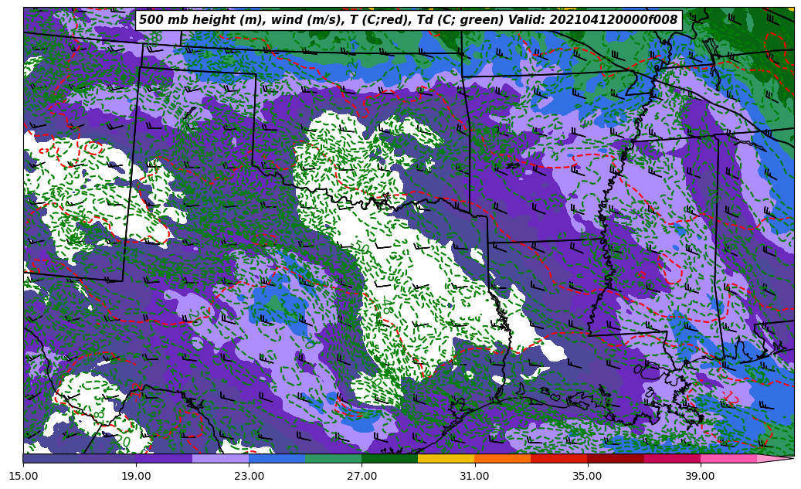Select the orange colorbar segment
The height and width of the screenshot is (489, 801).
pyautogui.click(x=502, y=459)
